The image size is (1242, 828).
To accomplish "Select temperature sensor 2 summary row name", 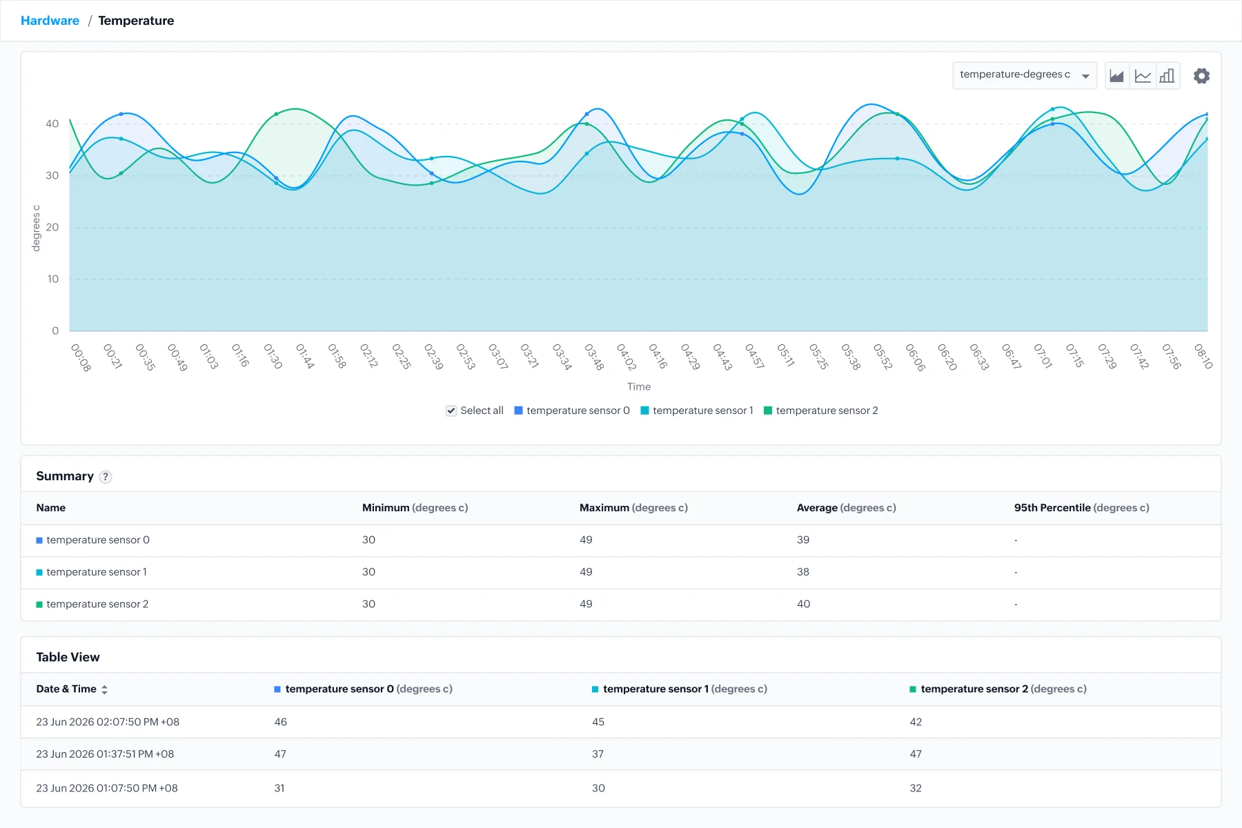I will coord(97,604).
